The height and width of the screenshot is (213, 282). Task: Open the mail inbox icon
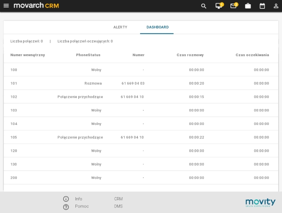tap(233, 6)
